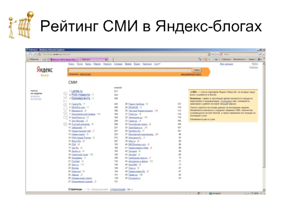The image size is (282, 212).
Task: Click the lightbulb people logo on slide
Action: (x=21, y=25)
